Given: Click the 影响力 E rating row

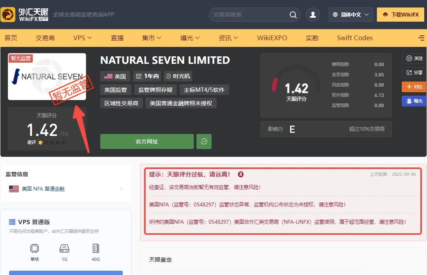Looking at the screenshot, I should (326, 129).
